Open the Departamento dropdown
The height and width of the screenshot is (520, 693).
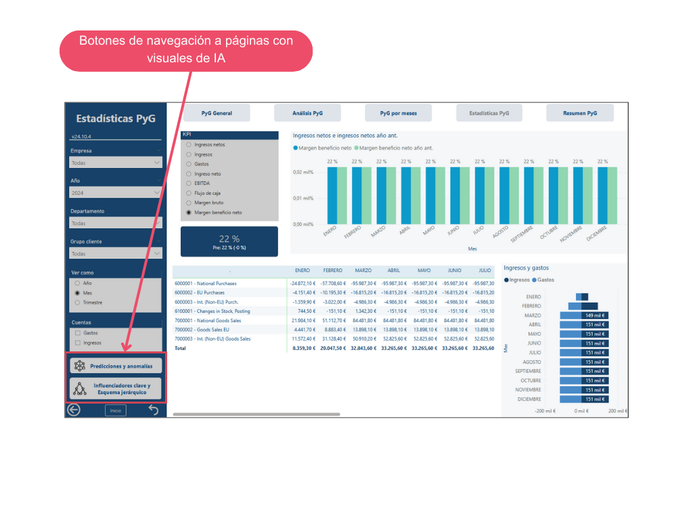116,223
